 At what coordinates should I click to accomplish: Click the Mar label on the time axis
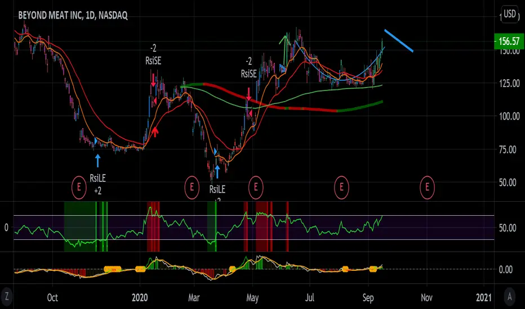(194, 297)
